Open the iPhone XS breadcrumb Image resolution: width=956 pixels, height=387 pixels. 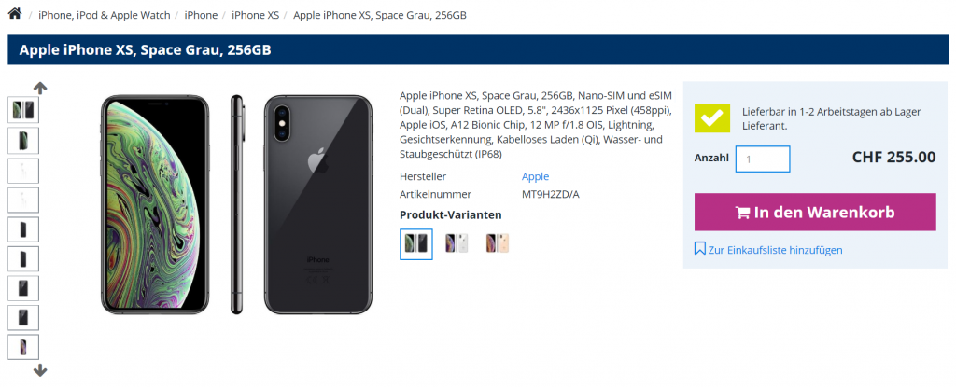point(256,15)
